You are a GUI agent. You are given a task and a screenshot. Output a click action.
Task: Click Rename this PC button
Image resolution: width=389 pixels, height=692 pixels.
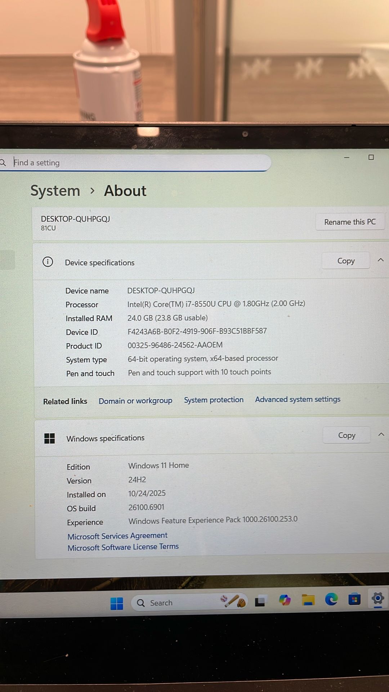point(350,222)
